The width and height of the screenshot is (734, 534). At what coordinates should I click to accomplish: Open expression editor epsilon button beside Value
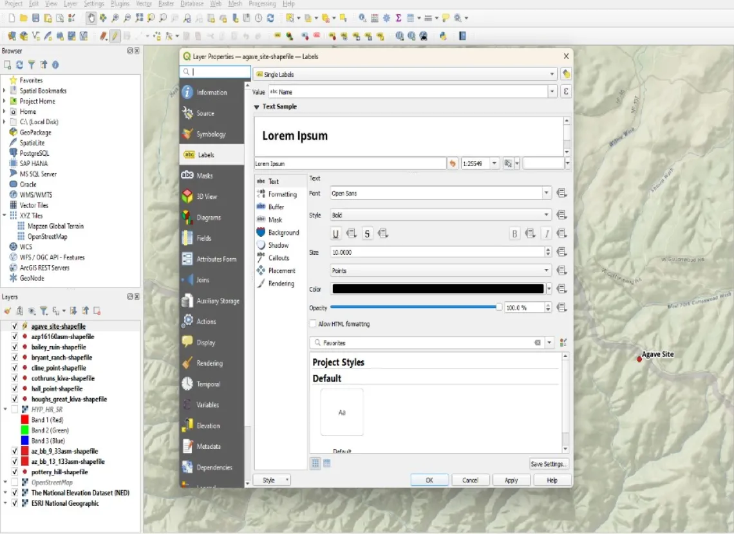tap(566, 91)
